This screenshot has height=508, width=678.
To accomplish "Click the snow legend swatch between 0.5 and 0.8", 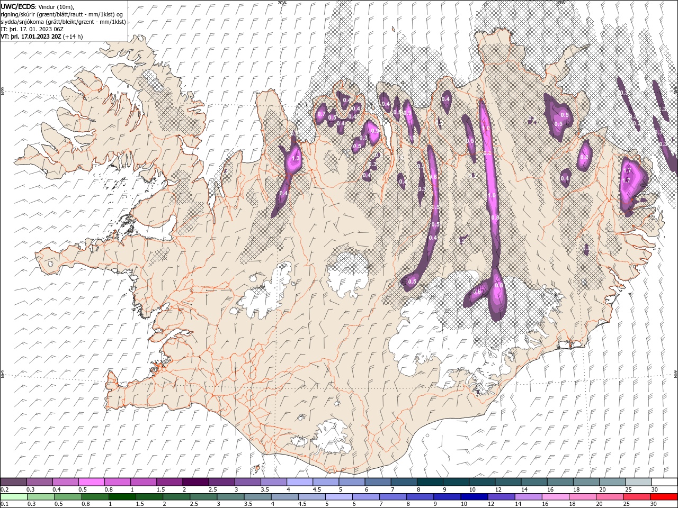I will point(91,482).
